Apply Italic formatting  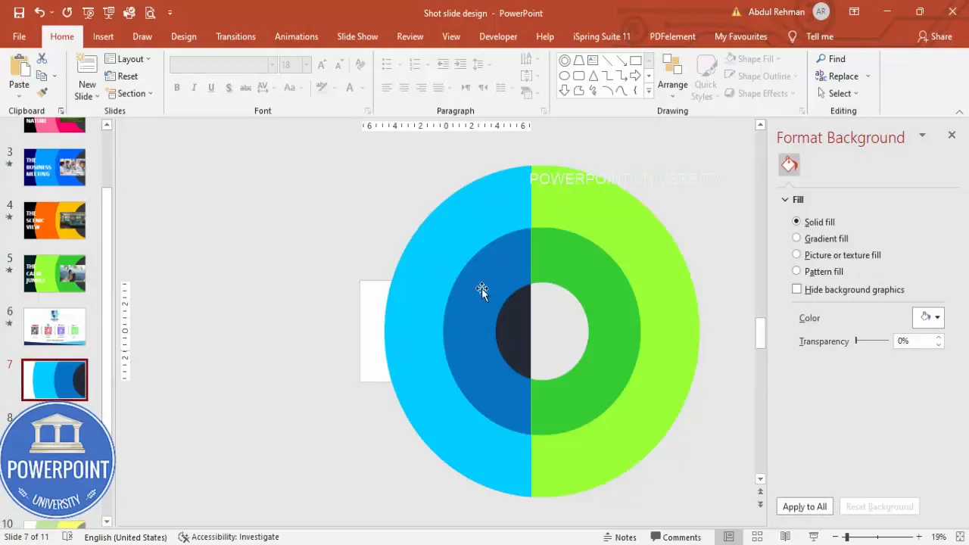194,88
